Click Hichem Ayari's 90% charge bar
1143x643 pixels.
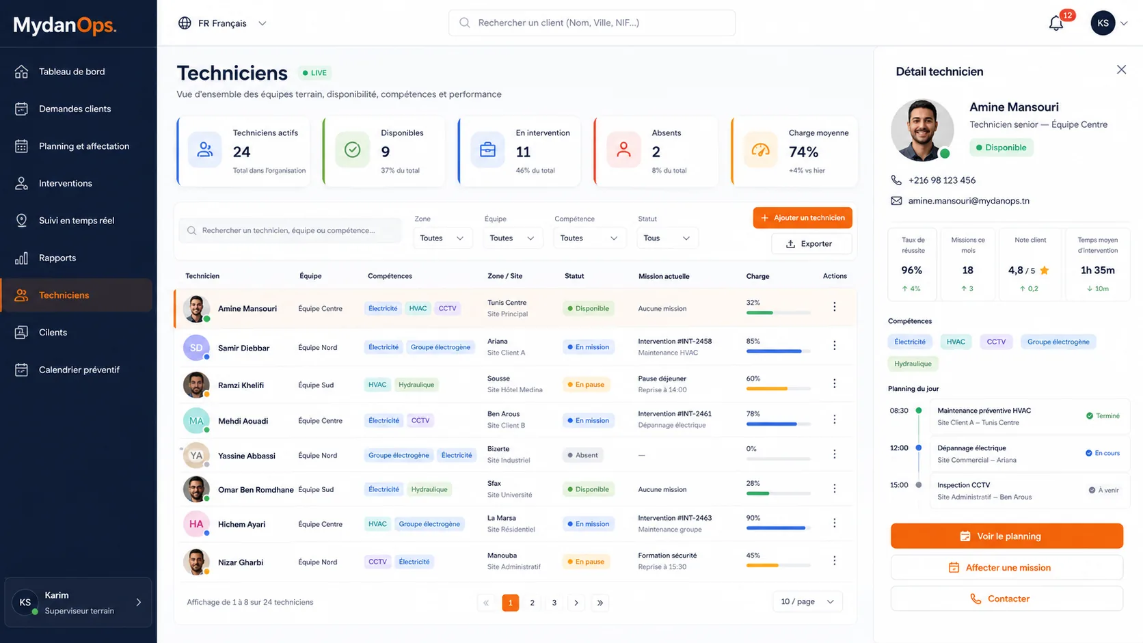click(x=778, y=528)
